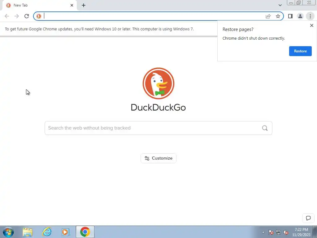Click the muted volume tray icon
The height and width of the screenshot is (238, 317).
(286, 232)
